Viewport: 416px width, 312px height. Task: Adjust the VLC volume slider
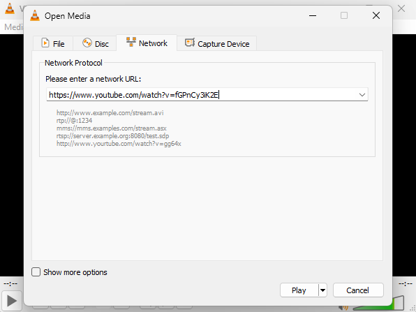[379, 304]
